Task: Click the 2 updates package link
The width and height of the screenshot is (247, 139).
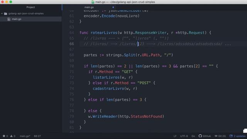Action: click(239, 136)
